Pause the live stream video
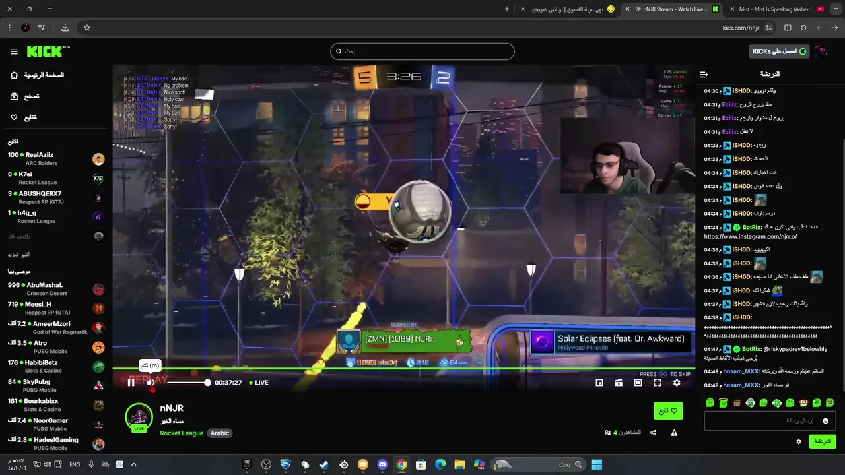Viewport: 845px width, 475px height. (x=131, y=383)
